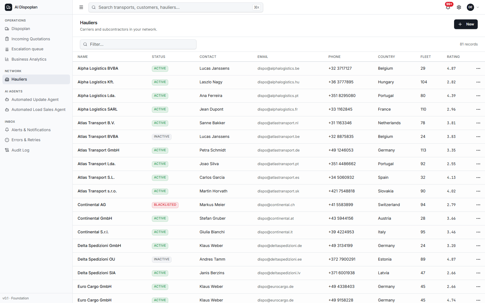Sort table by the Fleet column header
The width and height of the screenshot is (485, 303).
pos(426,57)
